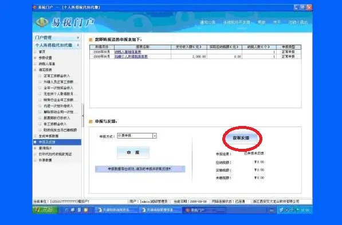Click the 申报数据导出成功 message bar
The width and height of the screenshot is (342, 225).
coord(140,169)
